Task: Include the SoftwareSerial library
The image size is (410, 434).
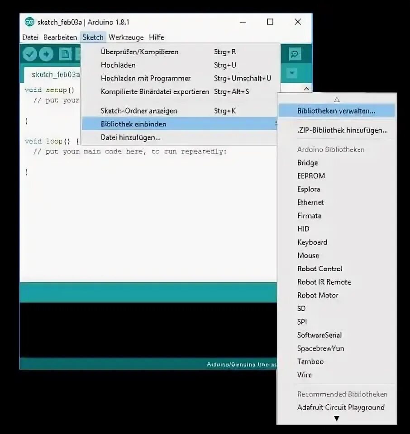Action: (336, 335)
